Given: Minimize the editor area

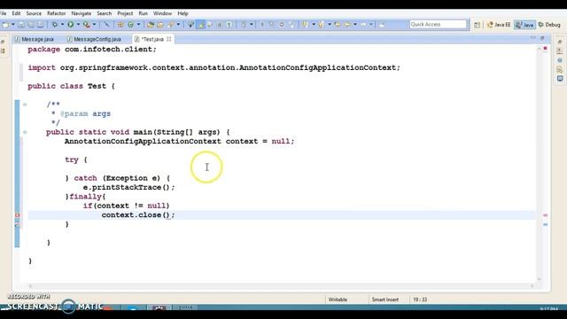Looking at the screenshot, I should pos(533,38).
